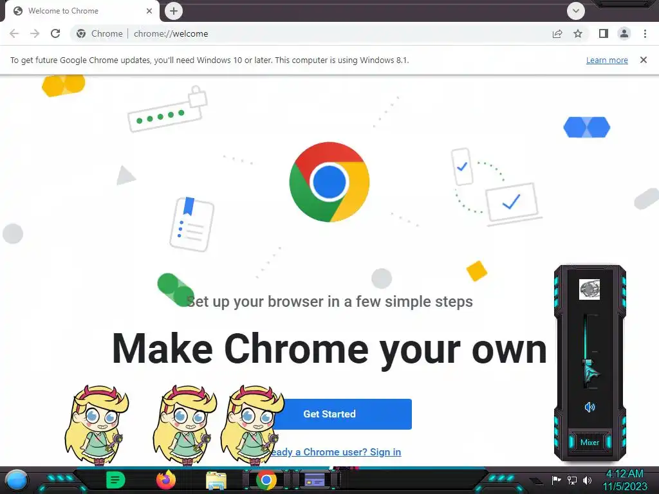Expand the tab search dropdown arrow
This screenshot has height=494, width=659.
click(576, 11)
